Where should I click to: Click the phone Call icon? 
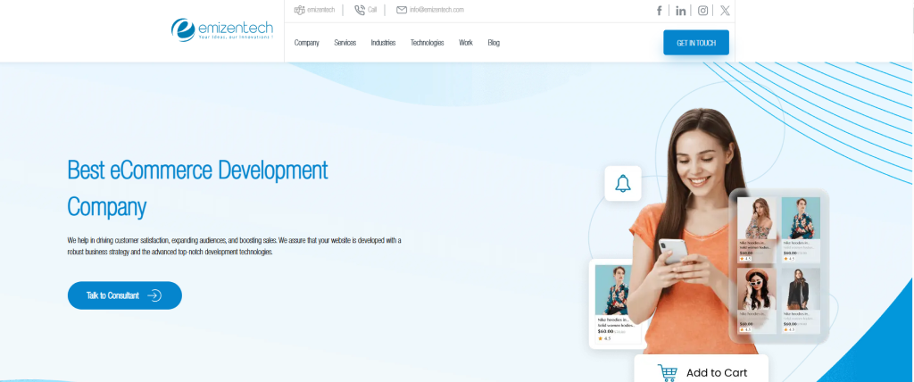pos(360,10)
